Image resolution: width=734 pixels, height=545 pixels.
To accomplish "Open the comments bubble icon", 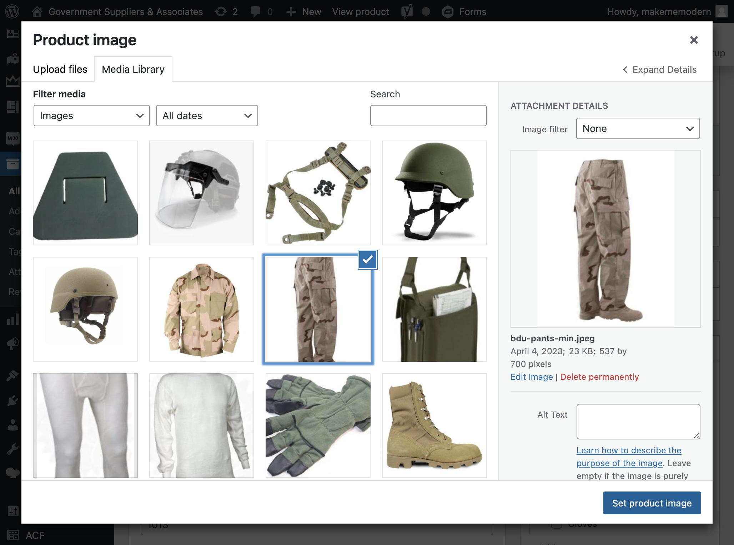I will [255, 11].
